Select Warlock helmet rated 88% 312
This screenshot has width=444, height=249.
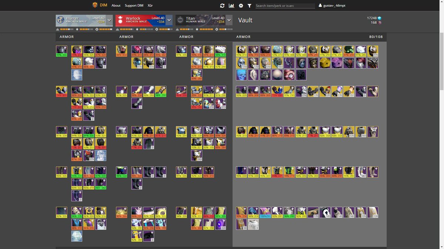148,51
